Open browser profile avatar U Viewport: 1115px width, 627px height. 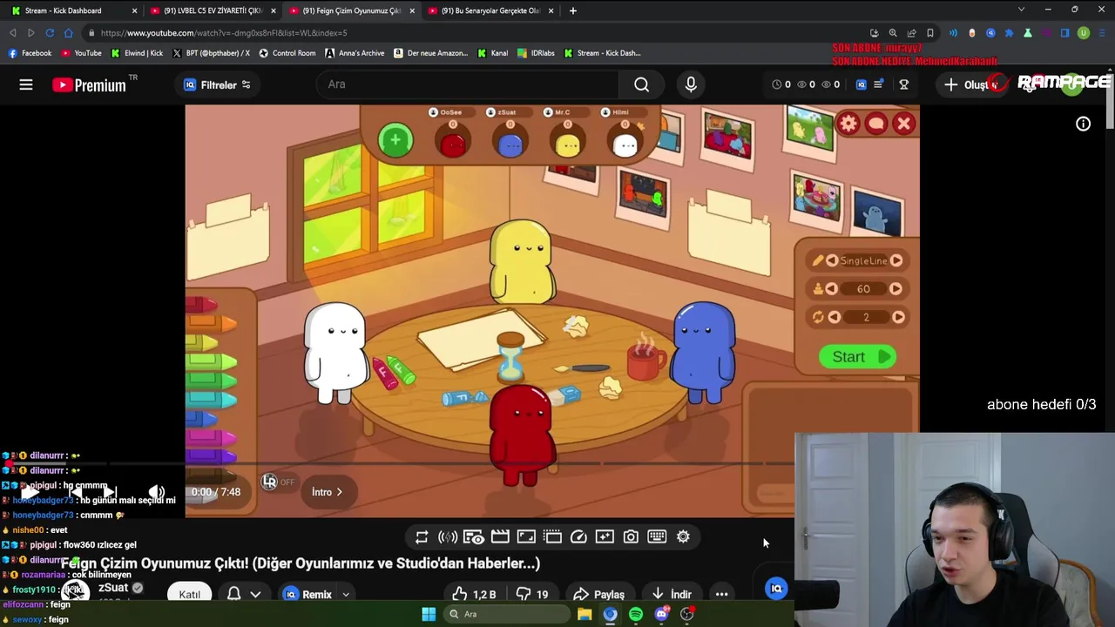pyautogui.click(x=1084, y=33)
